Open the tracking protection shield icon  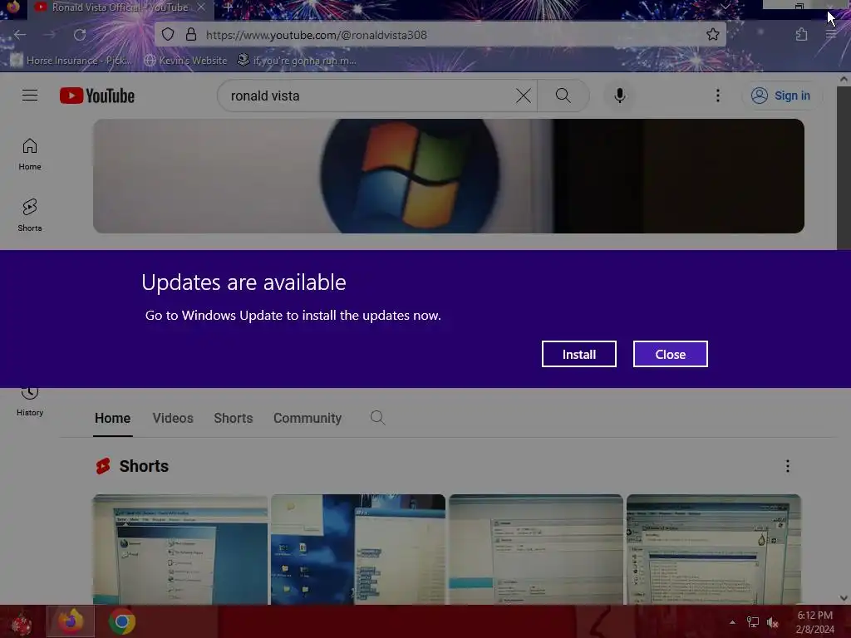168,35
